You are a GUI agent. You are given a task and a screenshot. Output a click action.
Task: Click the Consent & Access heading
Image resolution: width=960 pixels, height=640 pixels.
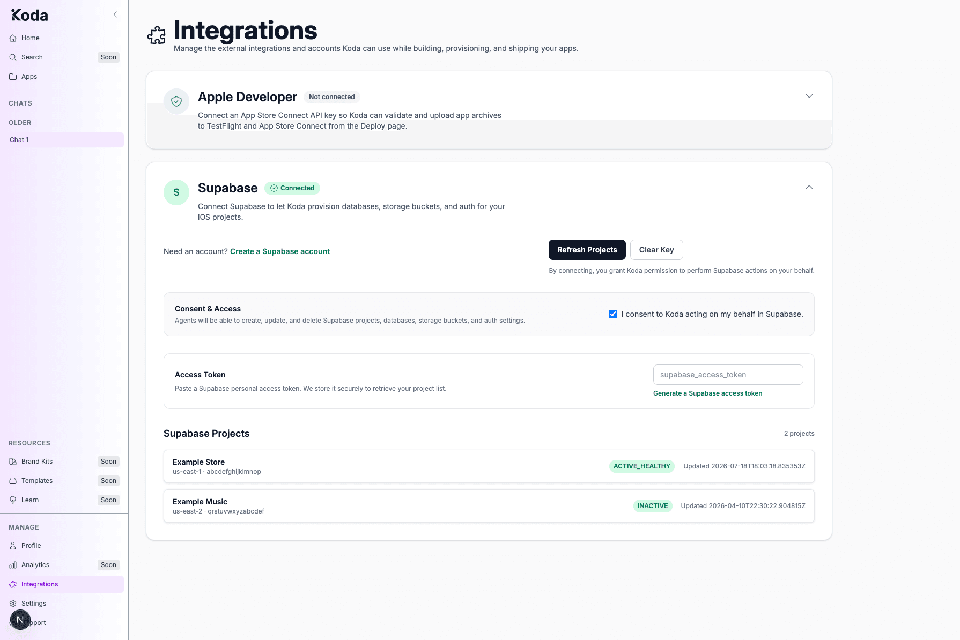(208, 309)
